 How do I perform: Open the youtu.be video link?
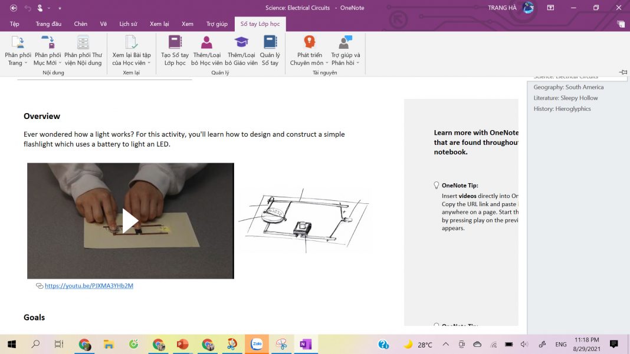click(89, 286)
